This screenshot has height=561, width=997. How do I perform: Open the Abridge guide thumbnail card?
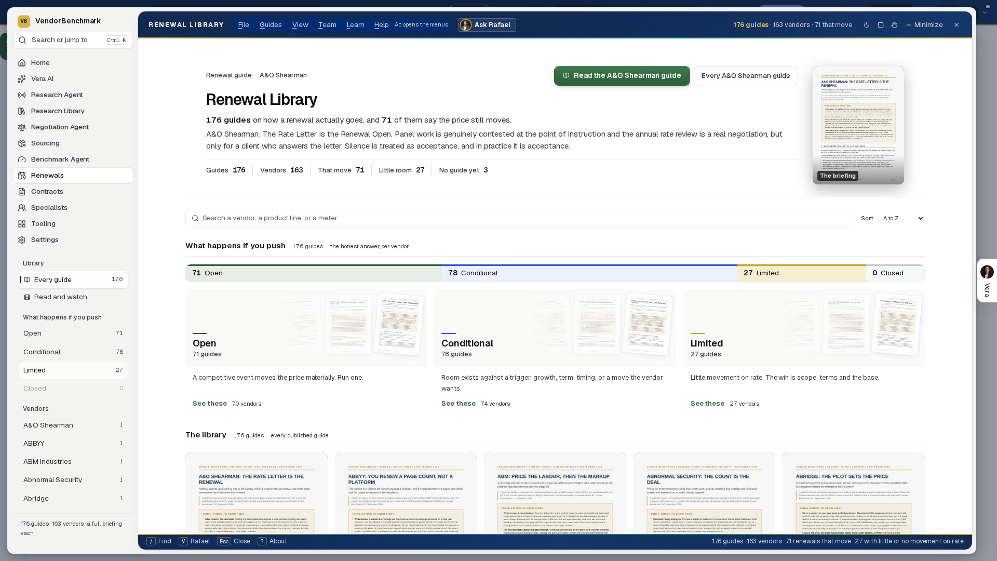pos(853,493)
